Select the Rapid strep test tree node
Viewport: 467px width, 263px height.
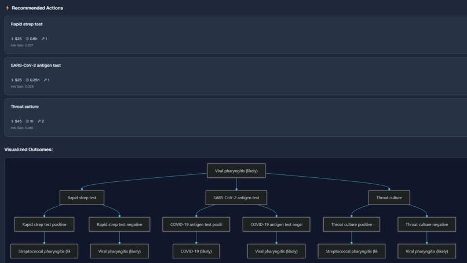pos(82,198)
